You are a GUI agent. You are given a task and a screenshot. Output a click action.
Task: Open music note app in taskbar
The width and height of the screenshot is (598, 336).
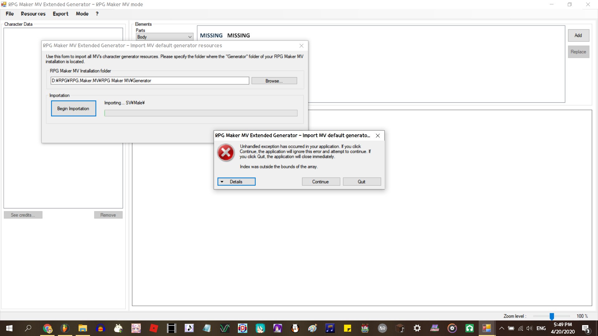(189, 328)
